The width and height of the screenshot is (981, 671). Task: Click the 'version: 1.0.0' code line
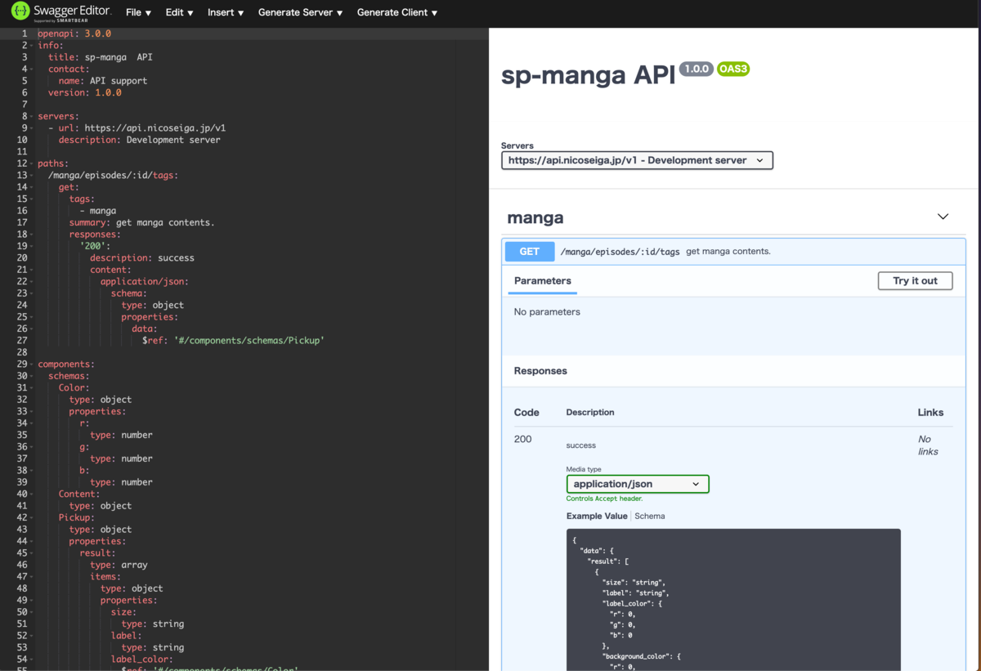coord(85,92)
